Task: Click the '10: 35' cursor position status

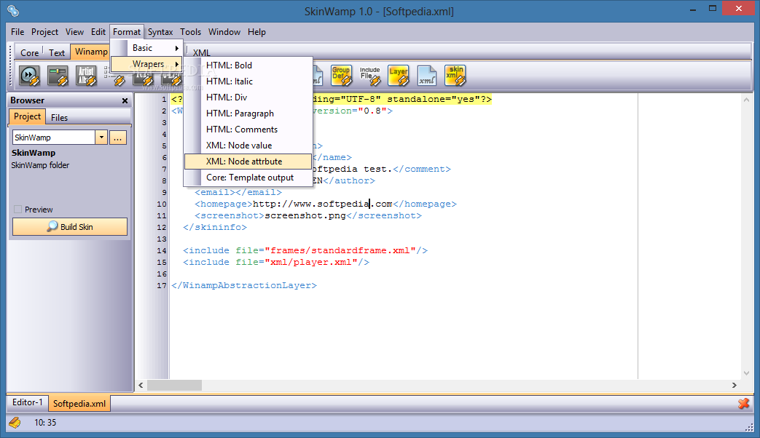Action: 45,423
